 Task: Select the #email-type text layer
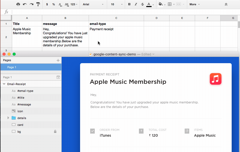pos(31,91)
